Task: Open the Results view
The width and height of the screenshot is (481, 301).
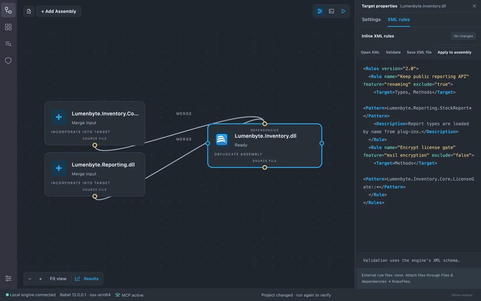Action: 87,279
